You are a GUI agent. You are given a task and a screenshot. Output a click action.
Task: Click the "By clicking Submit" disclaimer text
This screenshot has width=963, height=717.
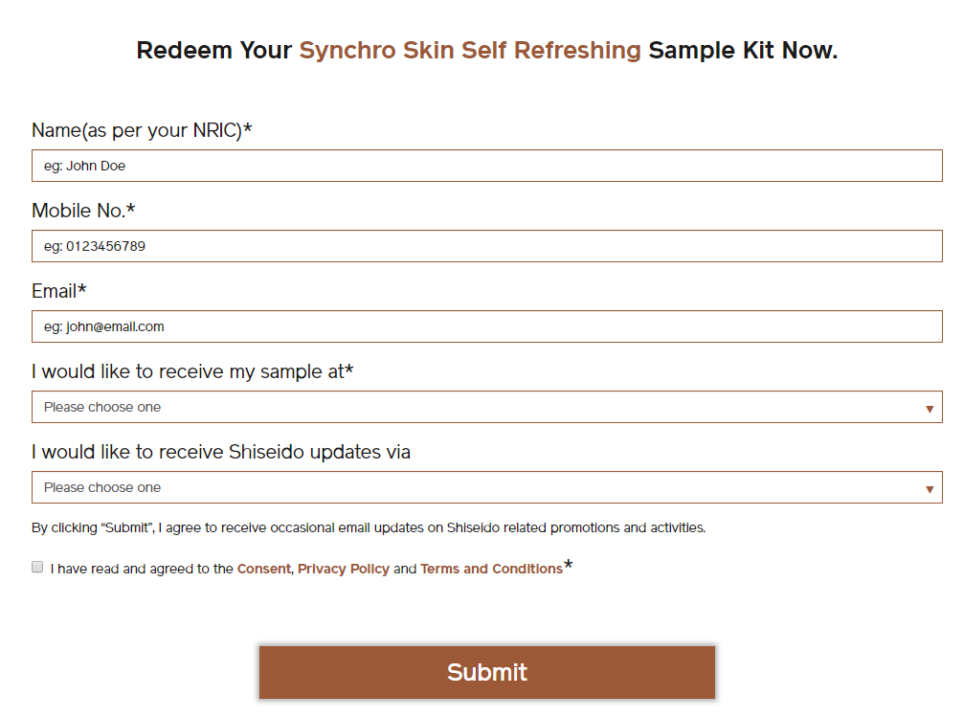(368, 527)
